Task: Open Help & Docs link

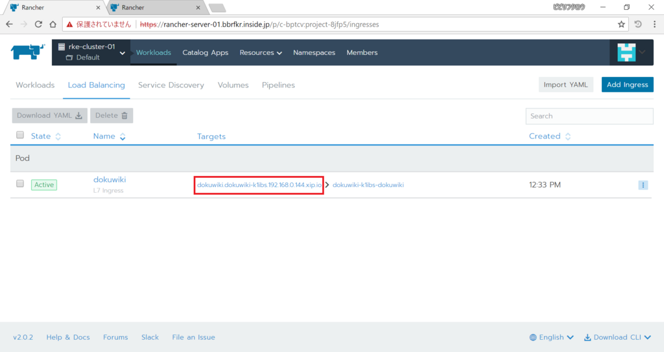Action: click(x=68, y=337)
